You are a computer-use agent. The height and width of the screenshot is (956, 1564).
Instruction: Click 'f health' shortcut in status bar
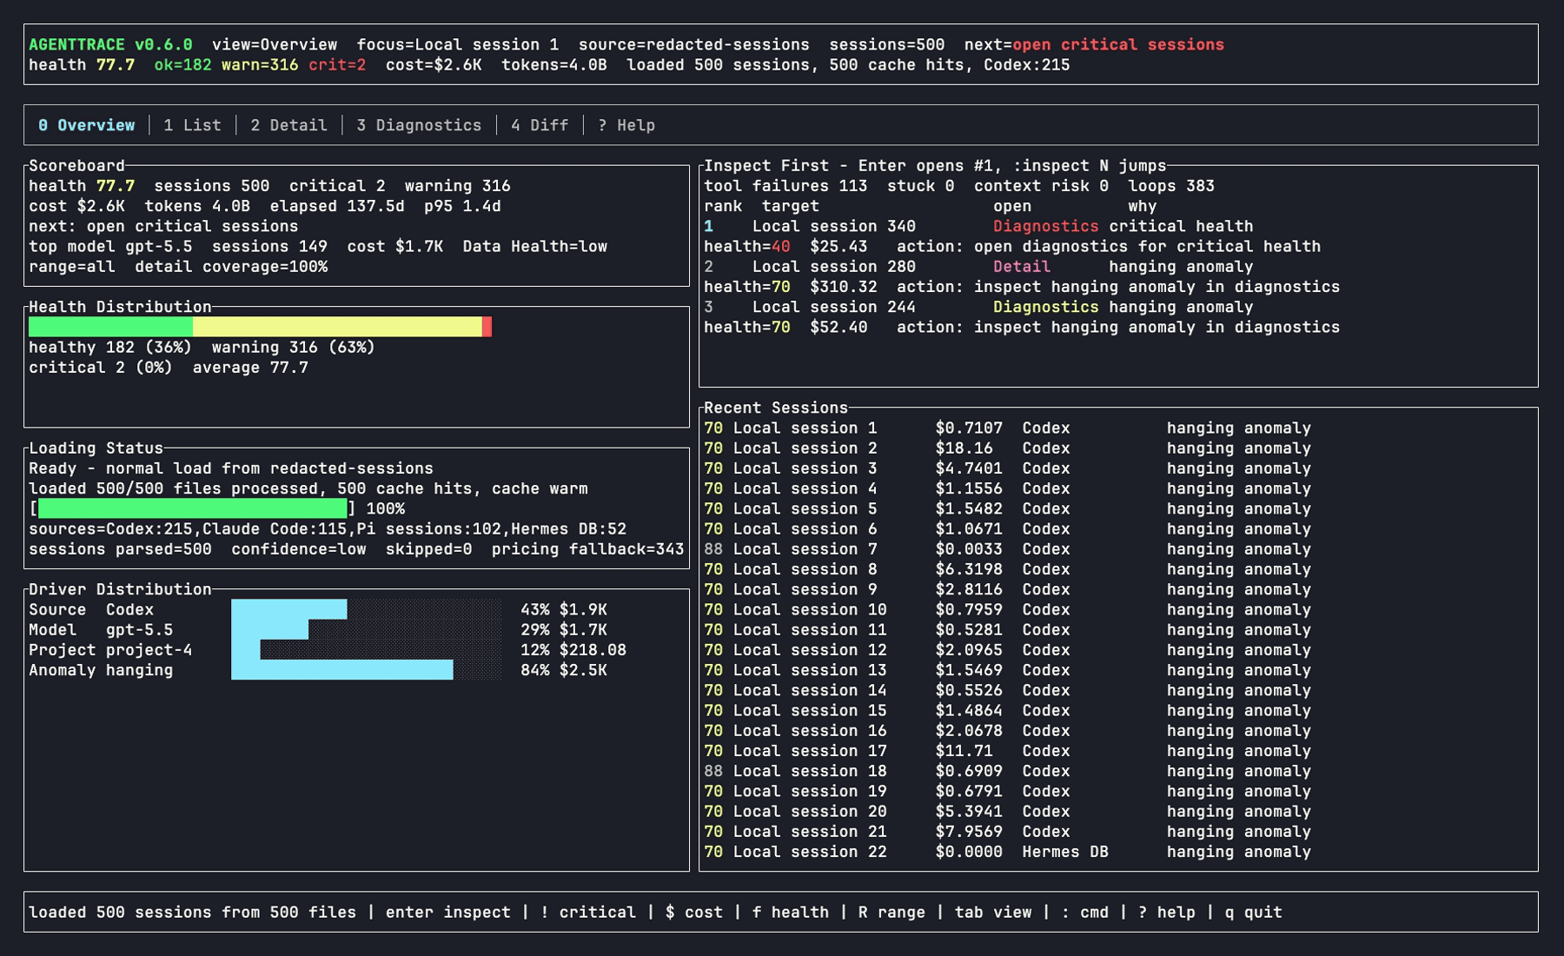point(791,912)
